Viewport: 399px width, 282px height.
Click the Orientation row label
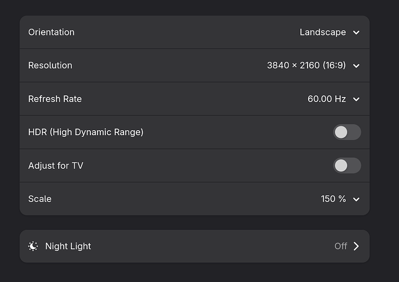click(51, 32)
